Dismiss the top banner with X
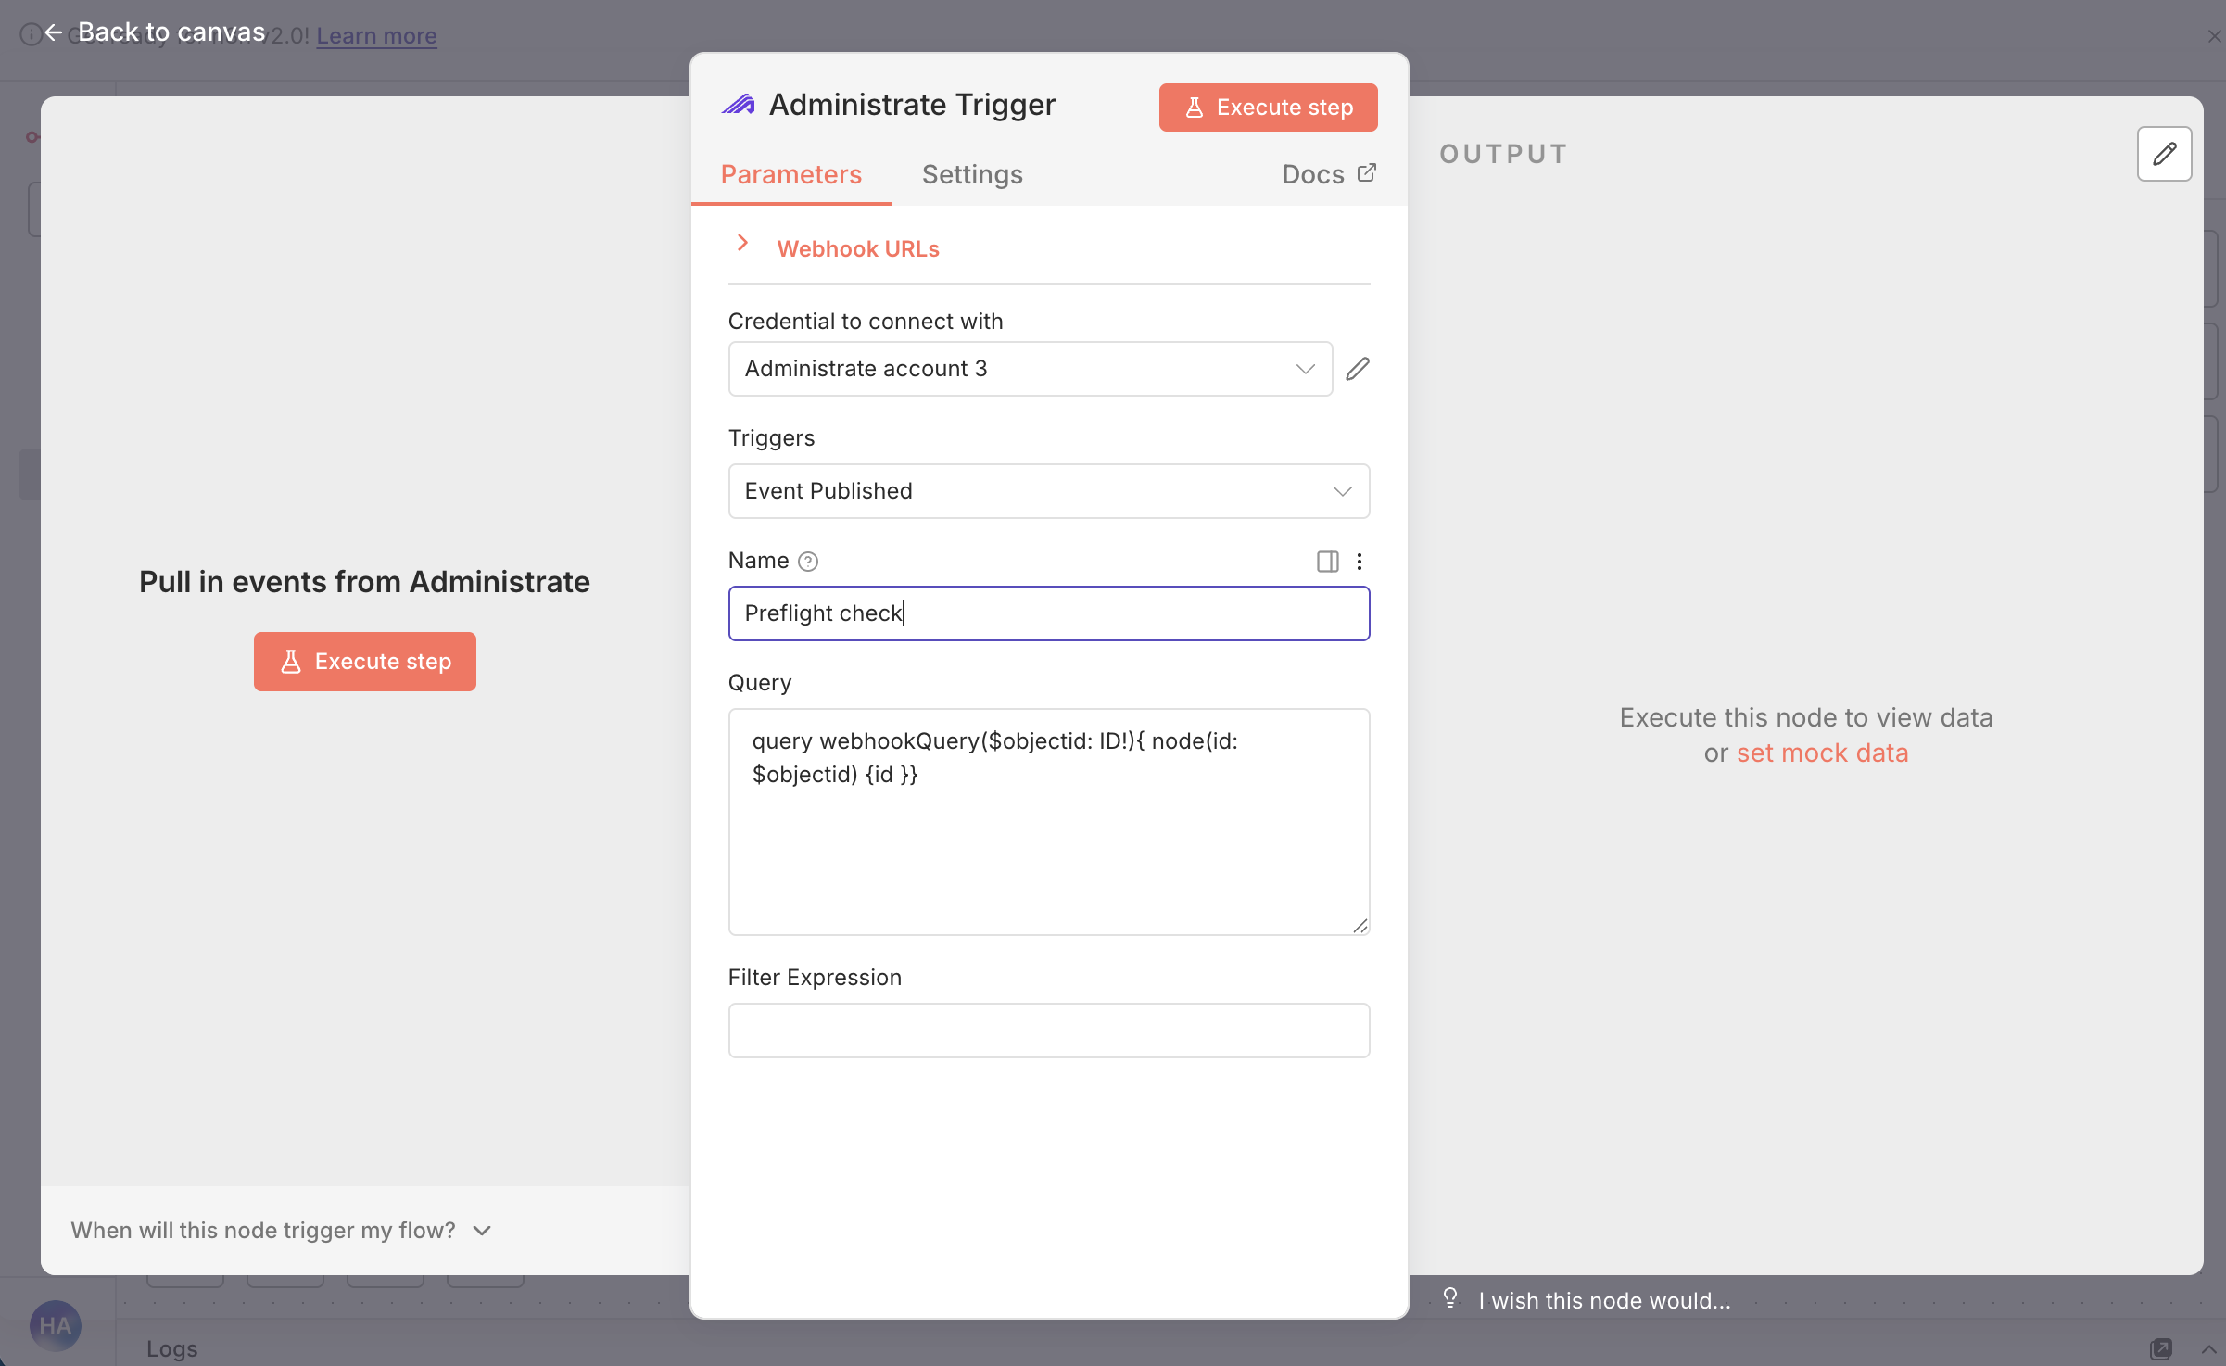Viewport: 2226px width, 1366px height. pos(2215,36)
